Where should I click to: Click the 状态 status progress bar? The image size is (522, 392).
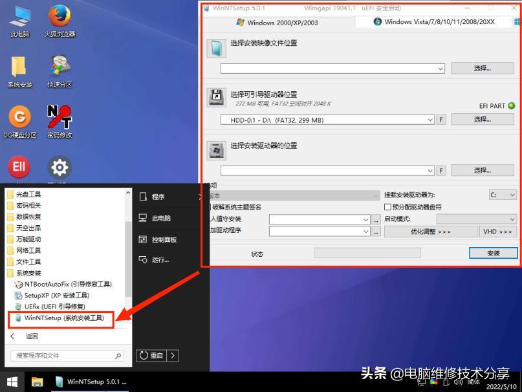367,253
